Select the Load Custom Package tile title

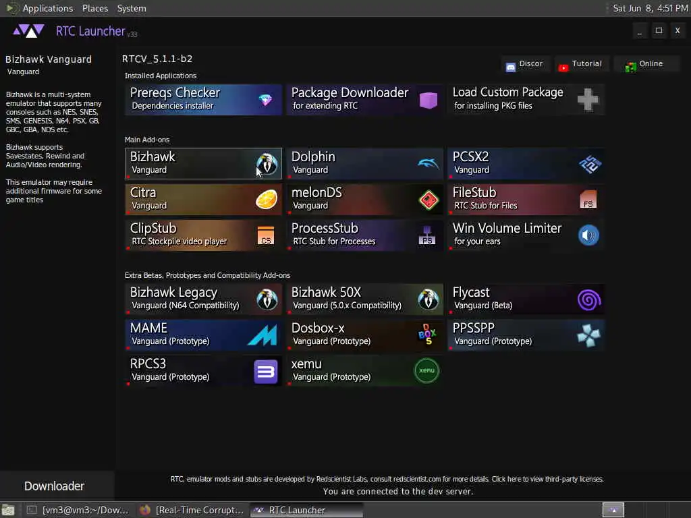507,92
